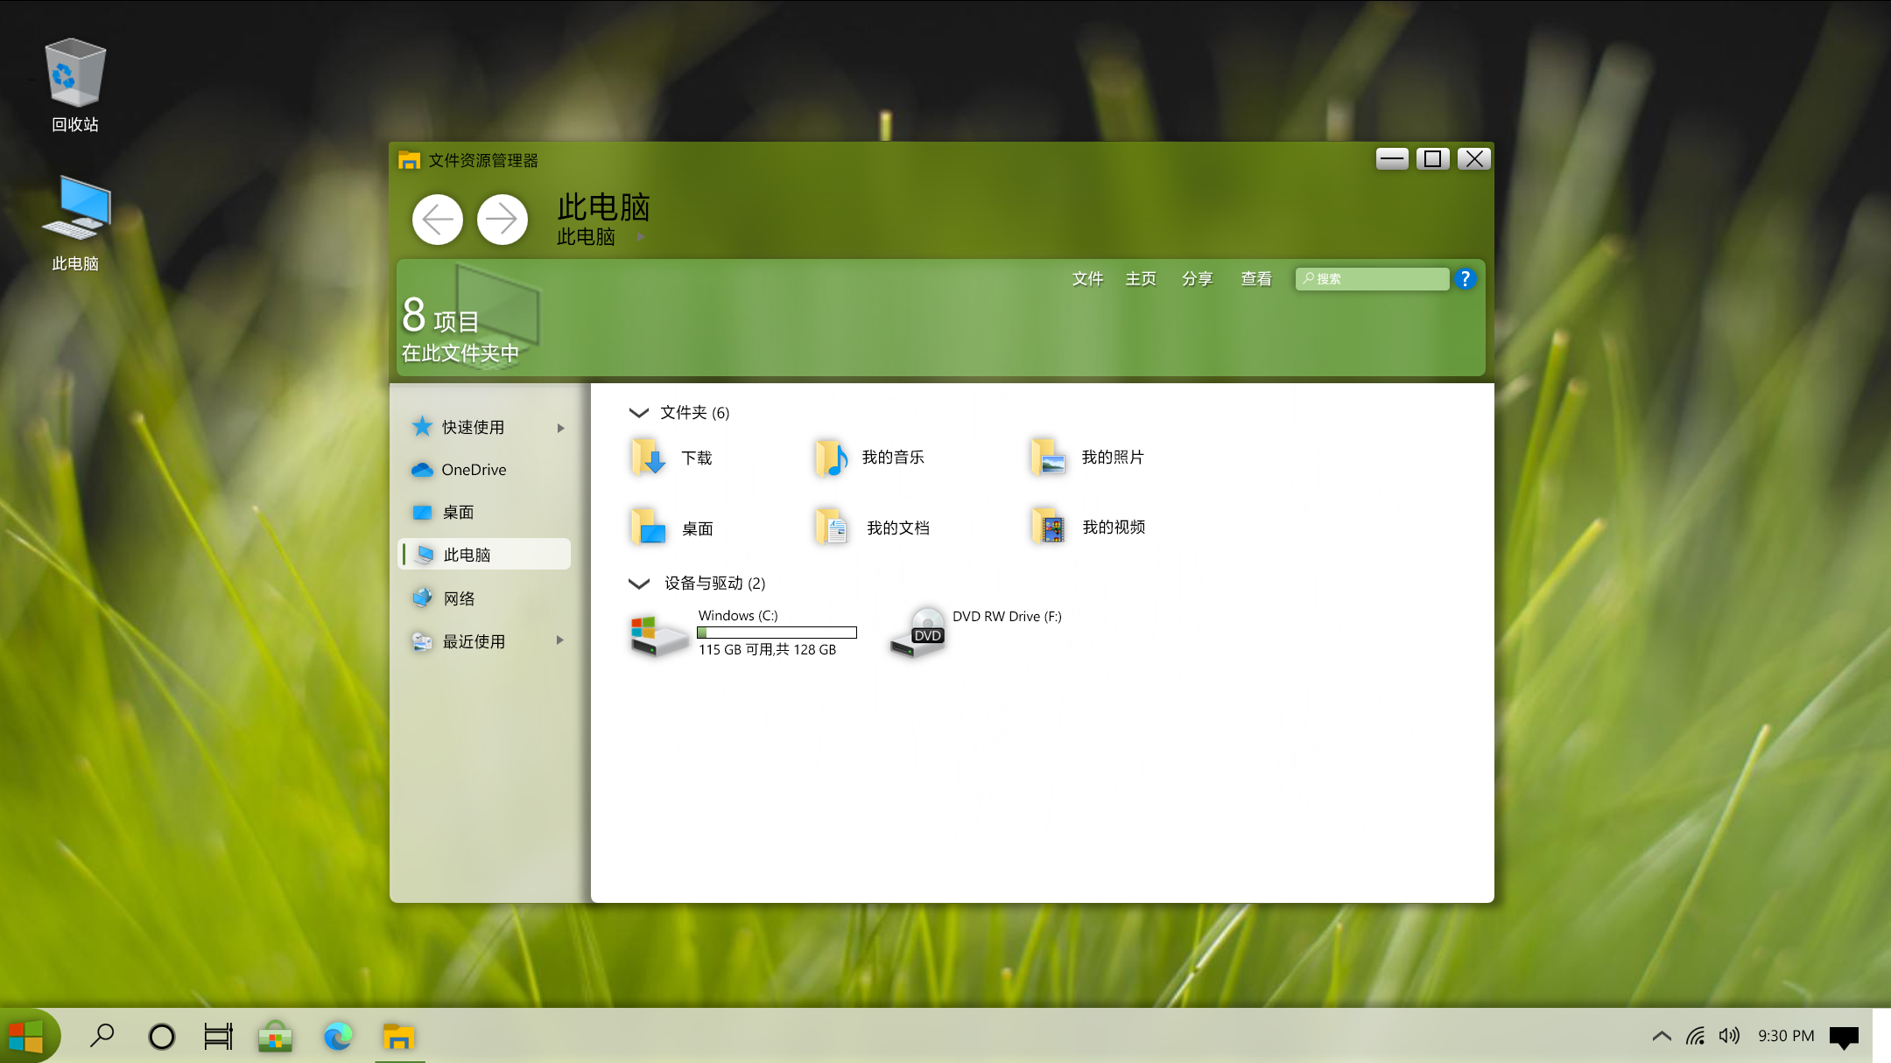Expand the 最近使用 sidebar arrow

pos(560,640)
